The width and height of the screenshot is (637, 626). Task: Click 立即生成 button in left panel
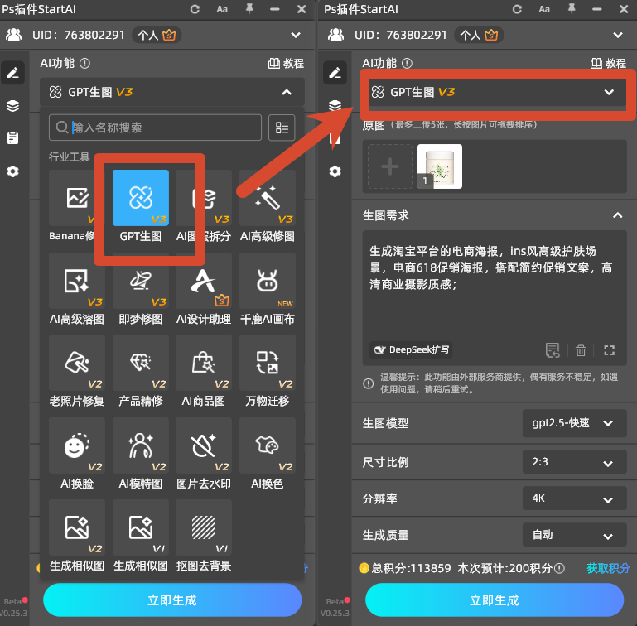point(172,600)
